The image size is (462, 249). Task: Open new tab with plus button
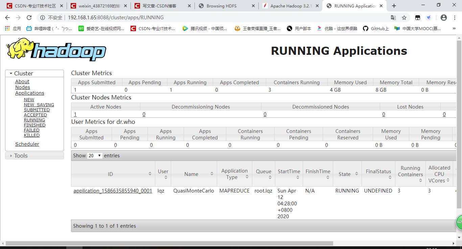tap(394, 6)
